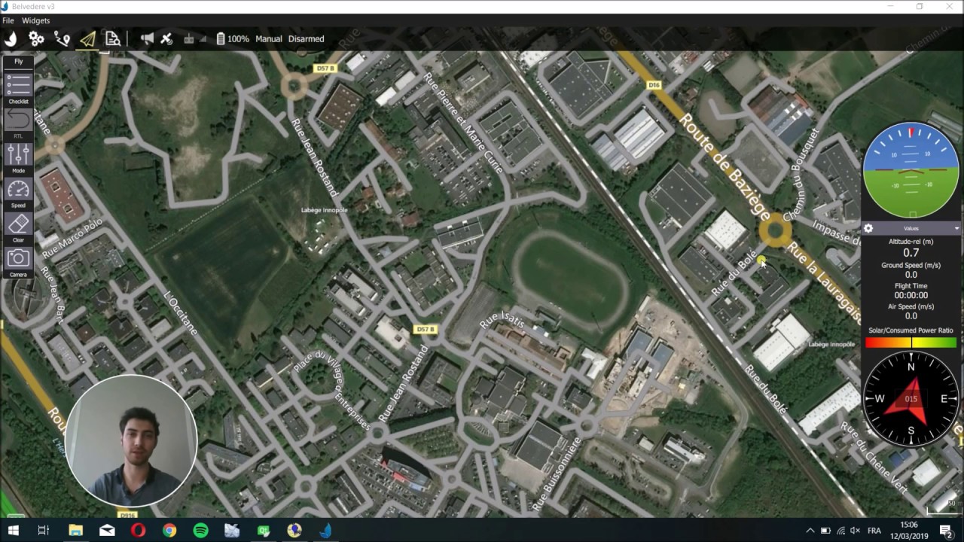The image size is (964, 542).
Task: Click the Fly toolstrip header label
Action: [19, 62]
